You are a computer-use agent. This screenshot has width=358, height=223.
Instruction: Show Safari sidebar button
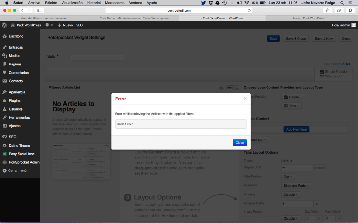pyautogui.click(x=39, y=10)
